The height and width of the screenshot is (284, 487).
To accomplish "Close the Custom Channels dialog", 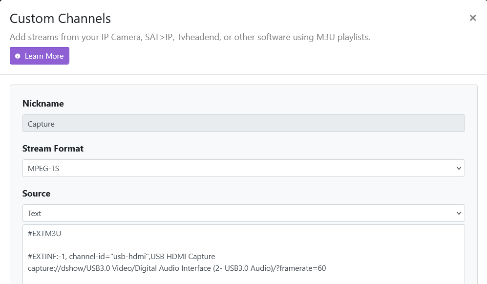I will click(x=473, y=18).
